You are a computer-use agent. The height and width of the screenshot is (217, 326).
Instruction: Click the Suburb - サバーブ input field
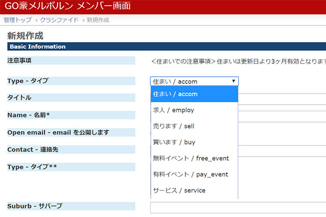(x=237, y=207)
